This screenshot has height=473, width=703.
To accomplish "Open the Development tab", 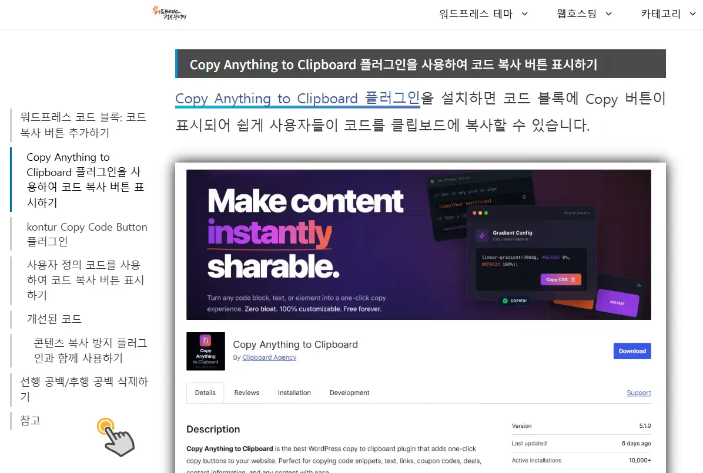I will click(x=349, y=393).
